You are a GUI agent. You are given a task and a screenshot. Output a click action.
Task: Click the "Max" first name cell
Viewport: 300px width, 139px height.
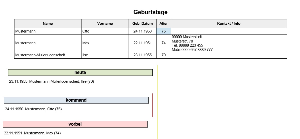[105, 43]
